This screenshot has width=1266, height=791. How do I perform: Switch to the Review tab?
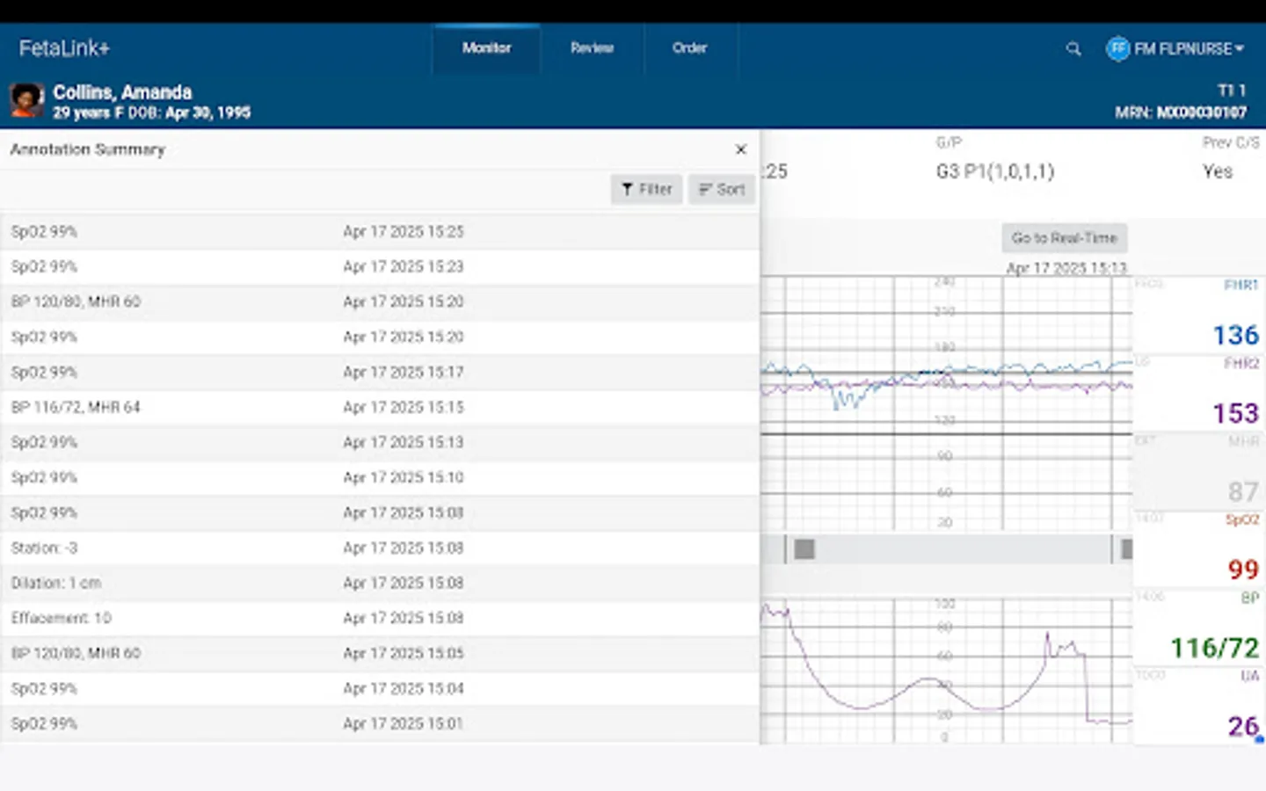(592, 48)
